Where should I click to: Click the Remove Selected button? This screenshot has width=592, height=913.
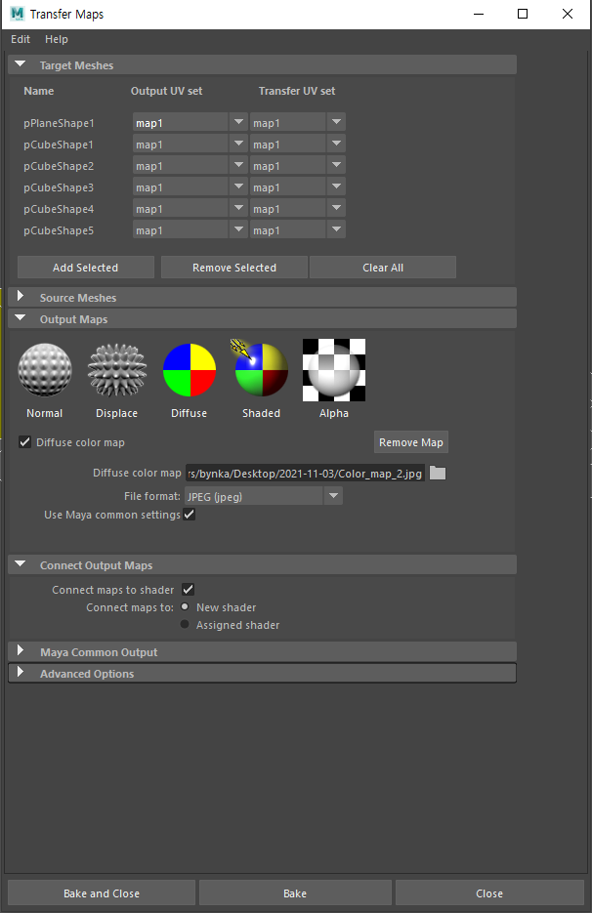pyautogui.click(x=234, y=268)
